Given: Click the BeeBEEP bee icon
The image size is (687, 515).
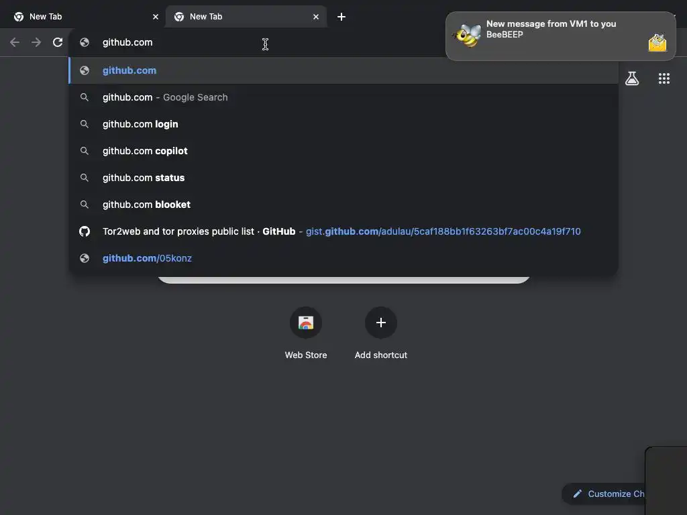Looking at the screenshot, I should pyautogui.click(x=467, y=36).
